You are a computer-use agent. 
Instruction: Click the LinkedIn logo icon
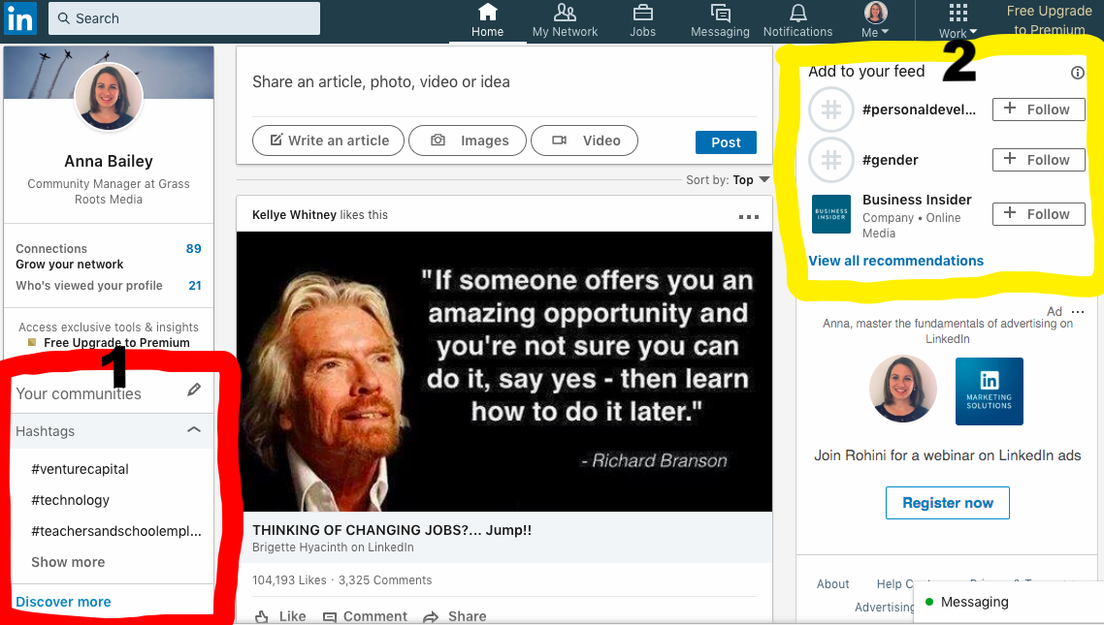pos(19,19)
